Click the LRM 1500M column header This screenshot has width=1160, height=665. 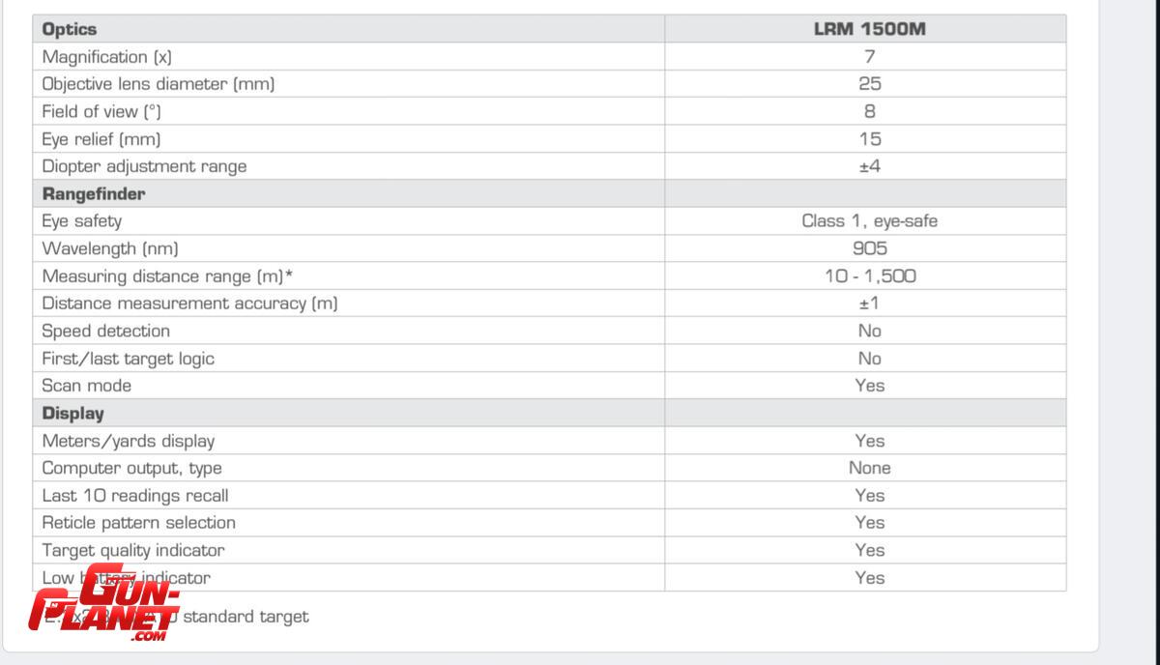coord(869,29)
